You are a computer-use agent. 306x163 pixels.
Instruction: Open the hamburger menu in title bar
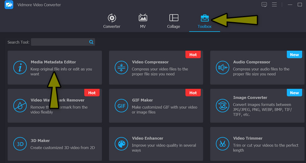point(274,5)
